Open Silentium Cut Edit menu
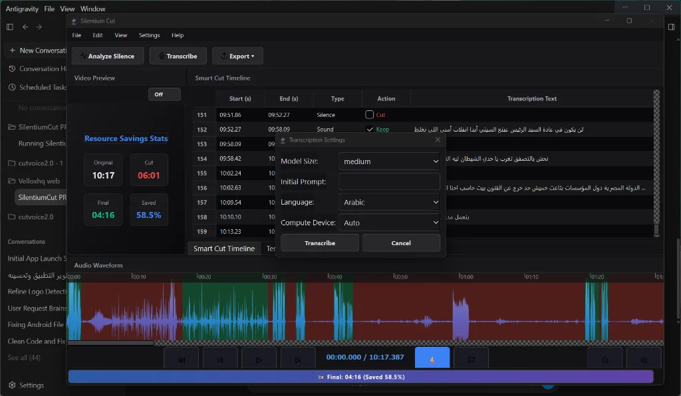This screenshot has width=681, height=396. click(x=98, y=35)
